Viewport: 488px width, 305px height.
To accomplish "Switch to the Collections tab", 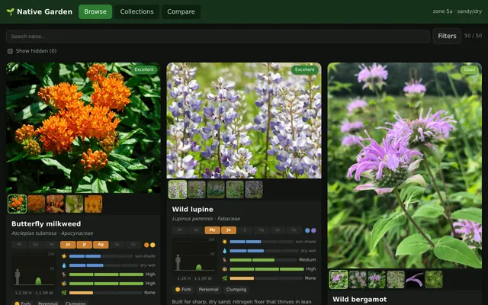I will coord(136,12).
